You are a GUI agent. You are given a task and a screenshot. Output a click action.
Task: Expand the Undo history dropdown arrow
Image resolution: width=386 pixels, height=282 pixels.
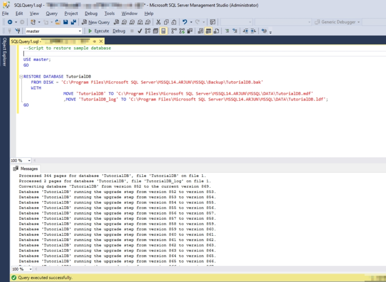point(191,22)
